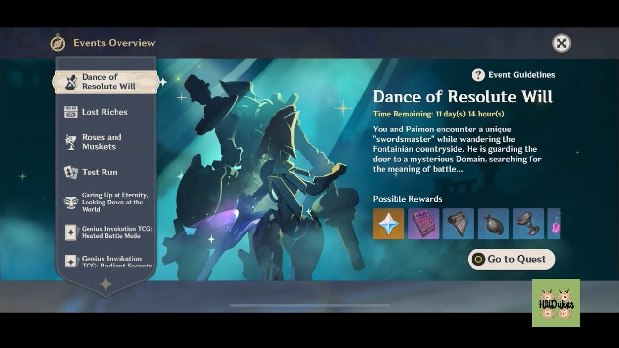Switch to Roses and Muskets event
Viewport: 619px width, 348px height.
click(105, 142)
